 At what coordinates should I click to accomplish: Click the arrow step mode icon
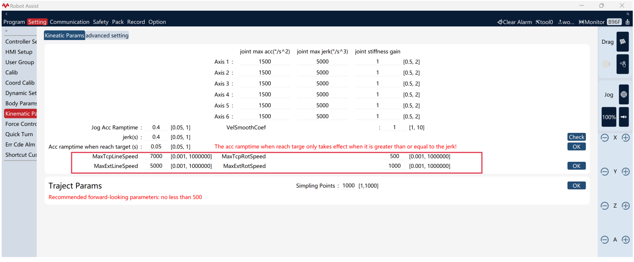click(x=624, y=117)
